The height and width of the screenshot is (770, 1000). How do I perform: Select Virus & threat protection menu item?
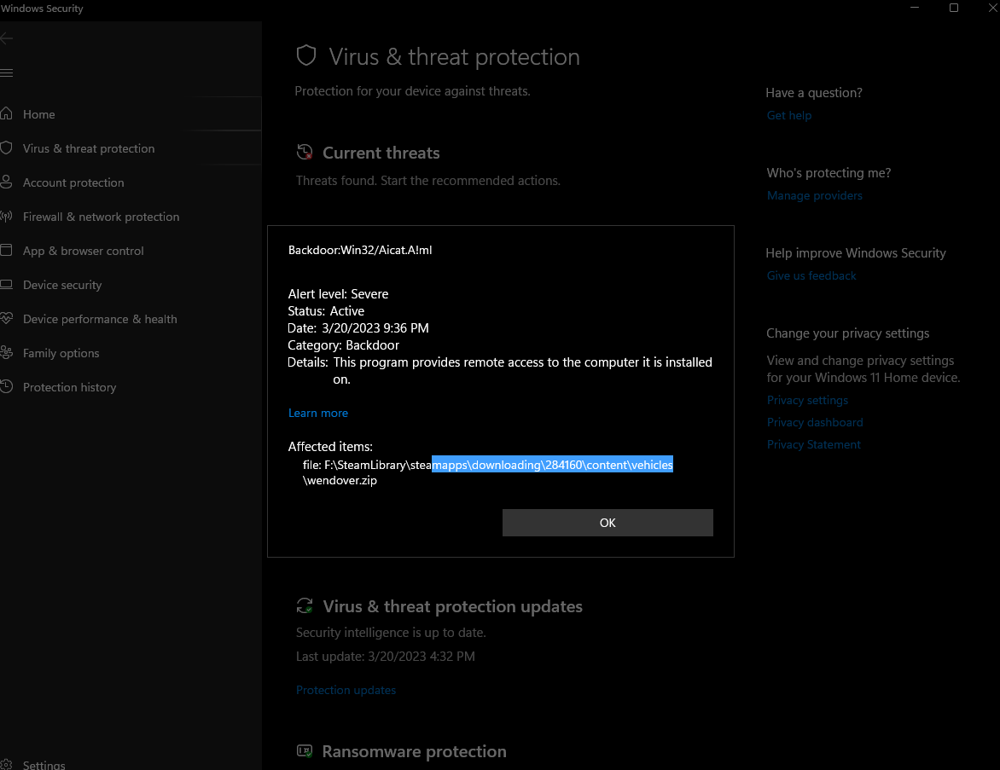coord(89,148)
